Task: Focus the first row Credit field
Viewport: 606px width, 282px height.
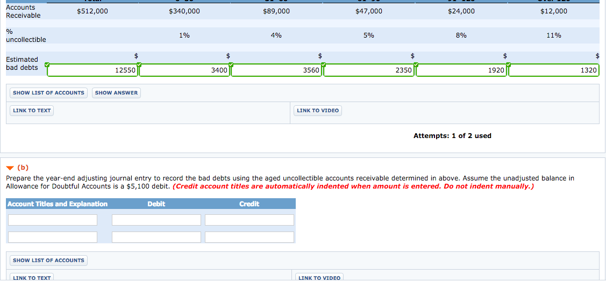Action: point(249,220)
